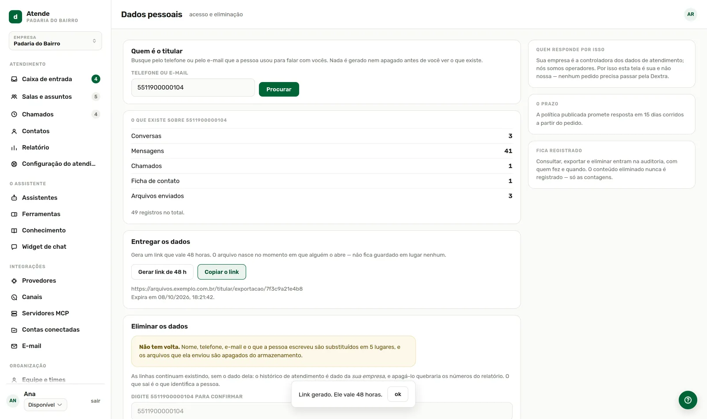Click the Contatos person icon
707x419 pixels.
pos(14,131)
